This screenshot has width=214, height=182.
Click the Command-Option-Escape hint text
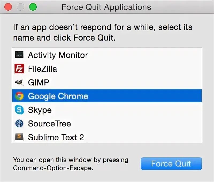71,164
